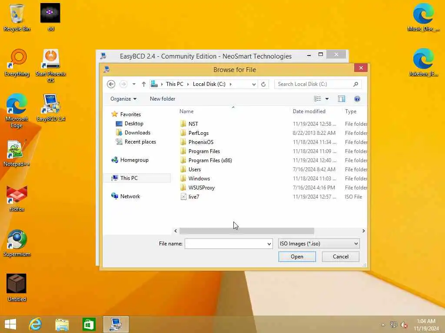Select Favorites in the navigation pane
Viewport: 445px width, 333px height.
(126, 114)
